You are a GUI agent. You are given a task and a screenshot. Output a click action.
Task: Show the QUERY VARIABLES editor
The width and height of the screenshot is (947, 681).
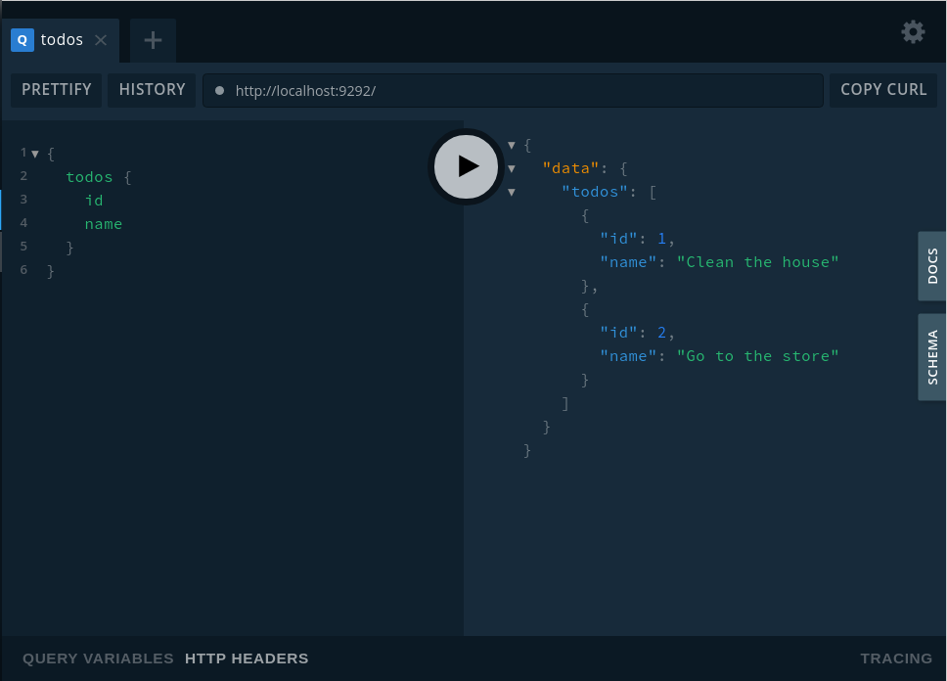tap(98, 658)
